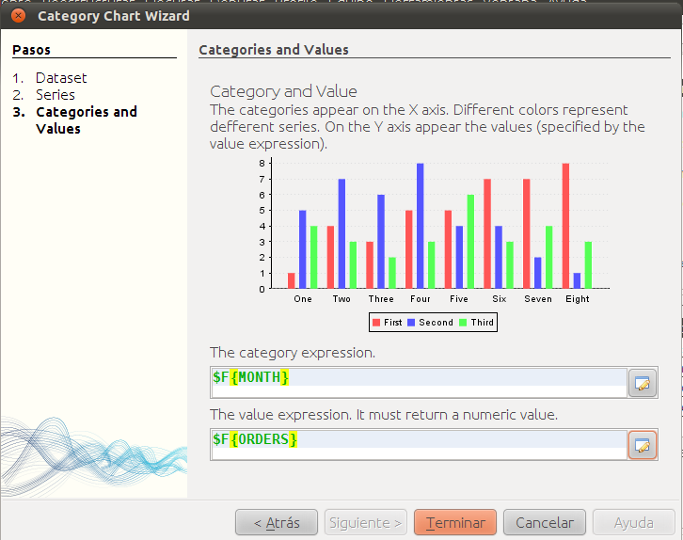The image size is (683, 540).
Task: Click the Pasos heading
Action: [x=31, y=50]
